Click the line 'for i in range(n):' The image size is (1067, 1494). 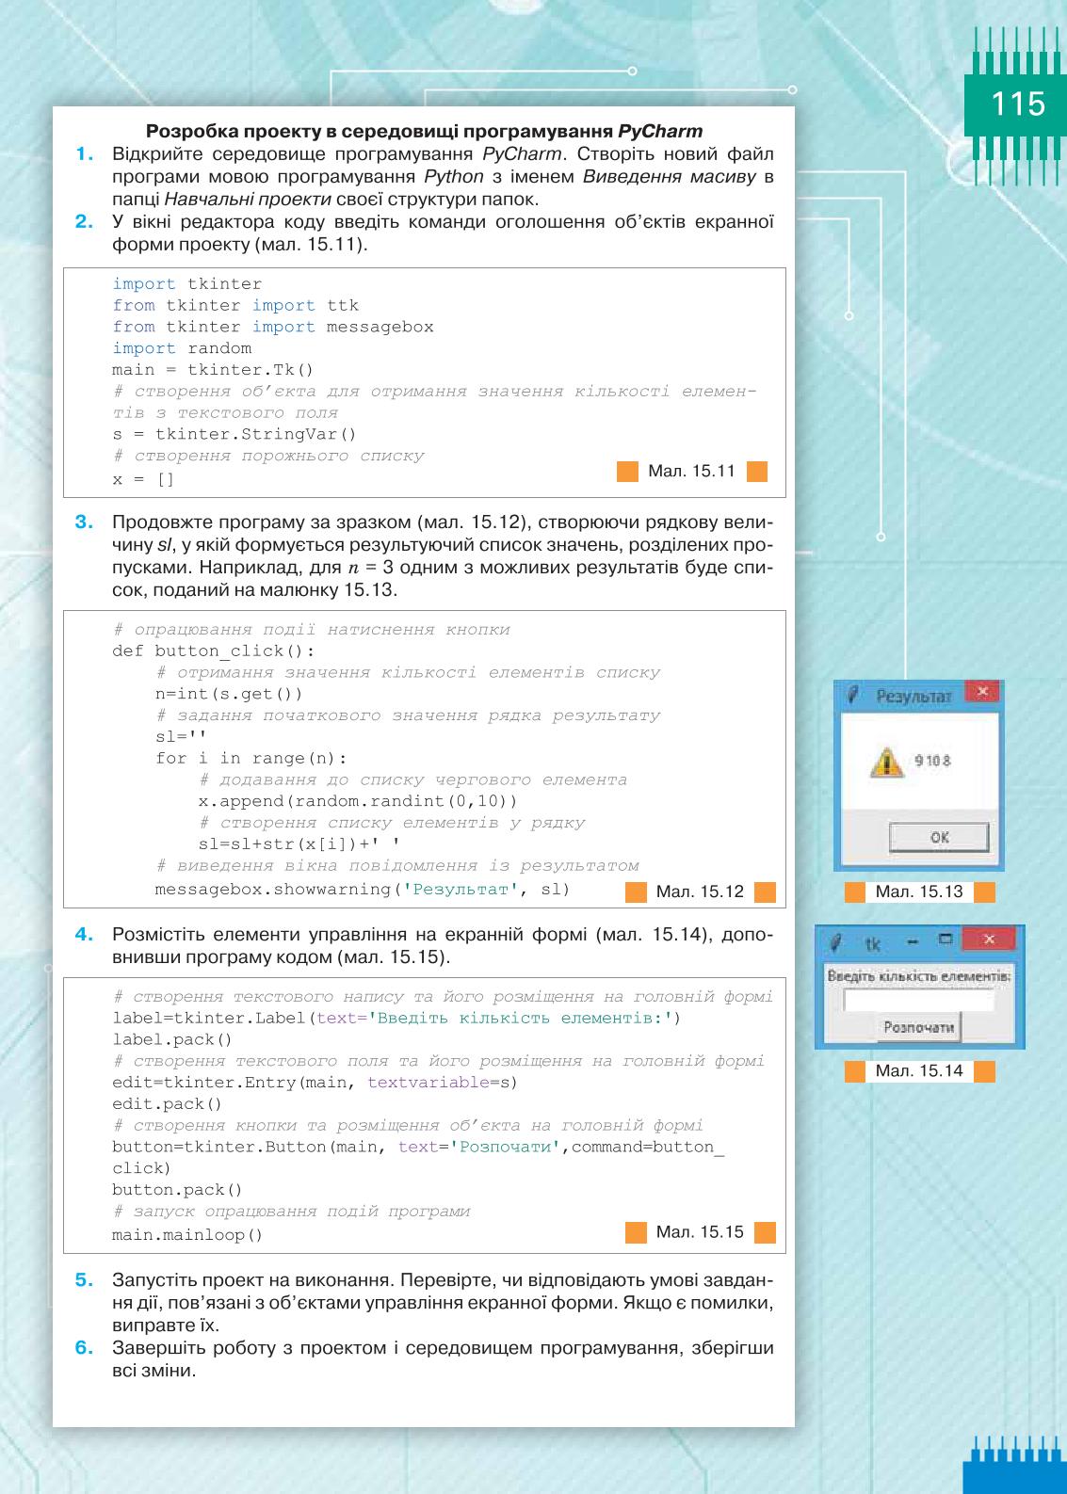coord(251,759)
